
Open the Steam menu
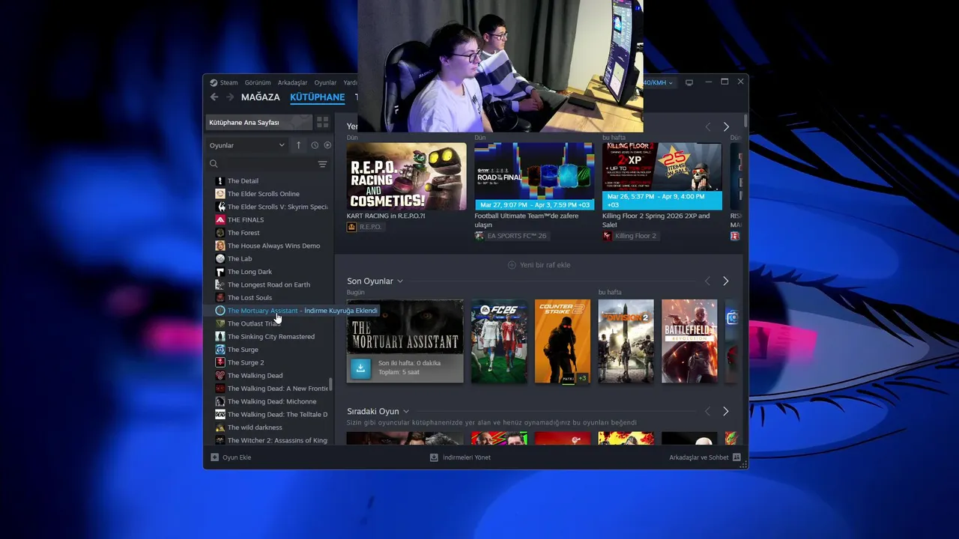pos(224,82)
